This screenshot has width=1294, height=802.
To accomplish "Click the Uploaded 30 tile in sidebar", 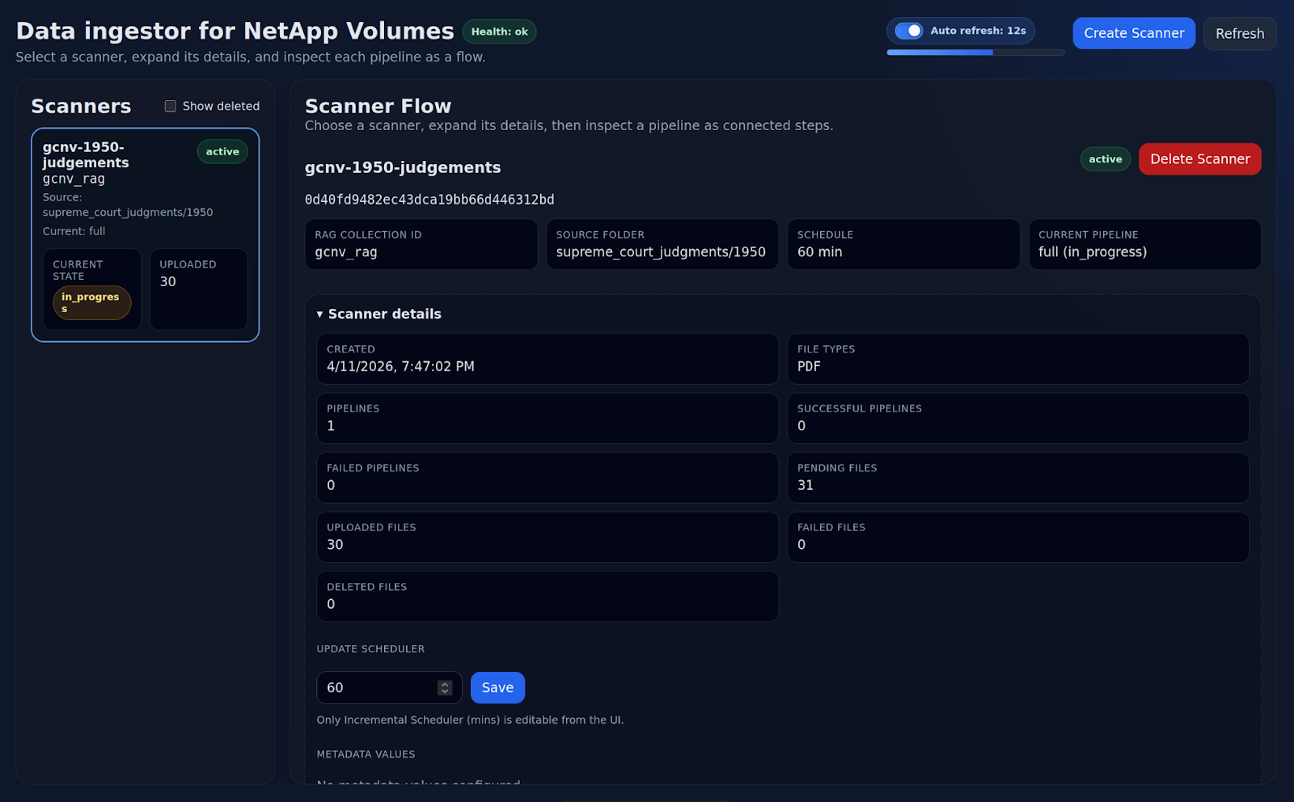I will (x=199, y=289).
